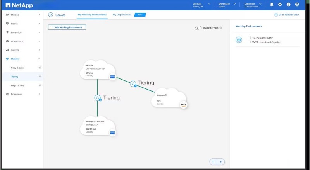This screenshot has width=310, height=170.
Task: Click the Amazon S3 aws cloud icon
Action: pos(183,104)
